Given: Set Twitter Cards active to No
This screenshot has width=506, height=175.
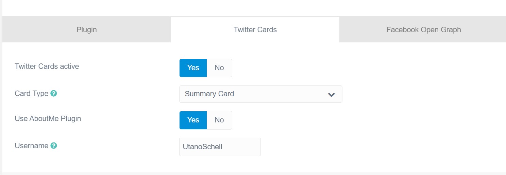Looking at the screenshot, I should [219, 68].
